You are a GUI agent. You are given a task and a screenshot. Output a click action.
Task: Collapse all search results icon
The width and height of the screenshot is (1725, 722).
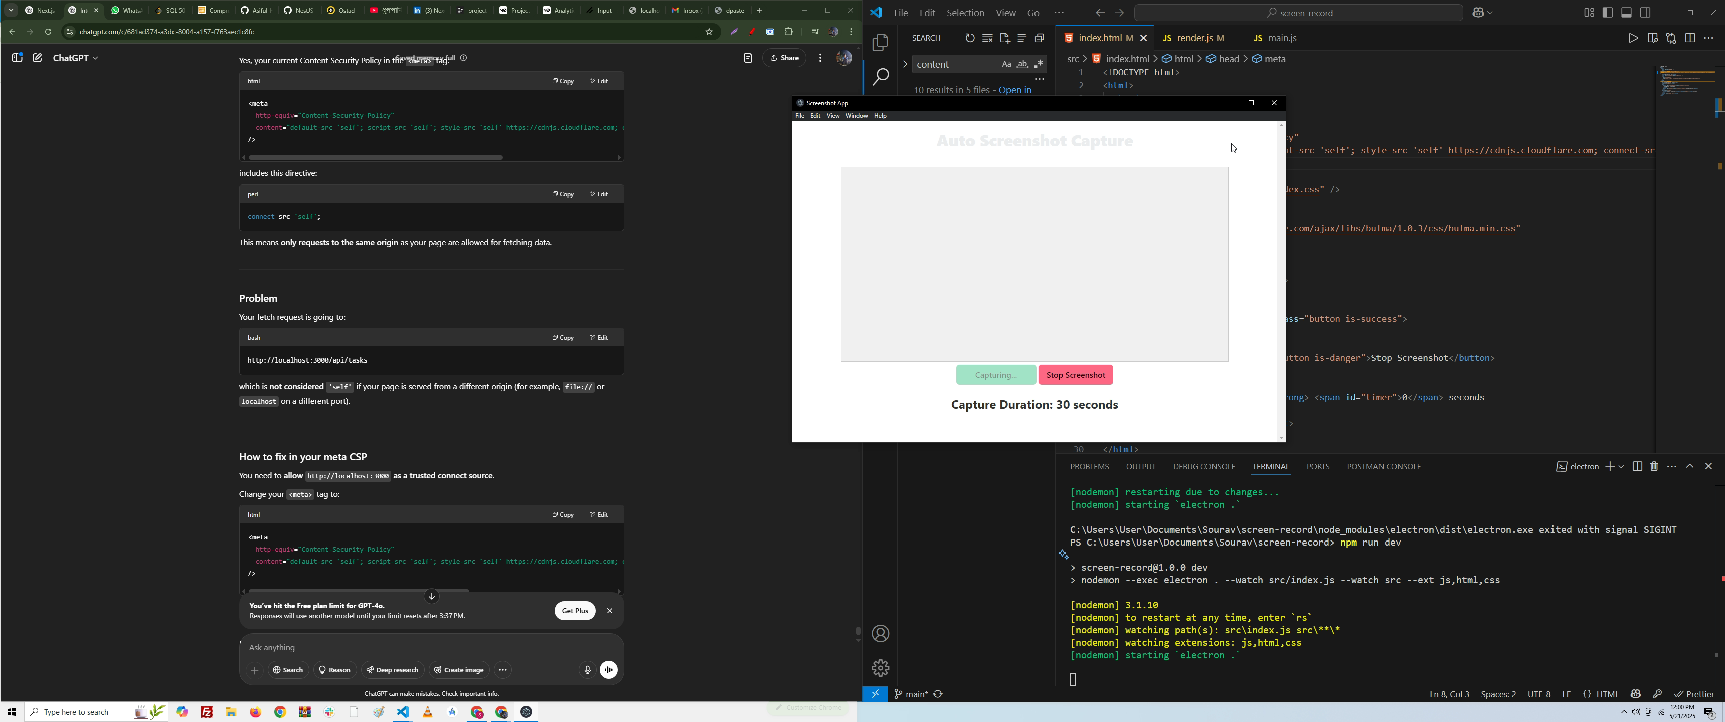1040,38
